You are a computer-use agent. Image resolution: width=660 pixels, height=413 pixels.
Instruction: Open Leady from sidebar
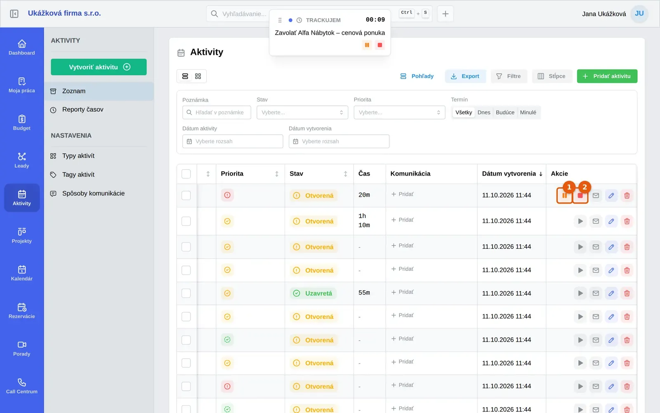(22, 160)
